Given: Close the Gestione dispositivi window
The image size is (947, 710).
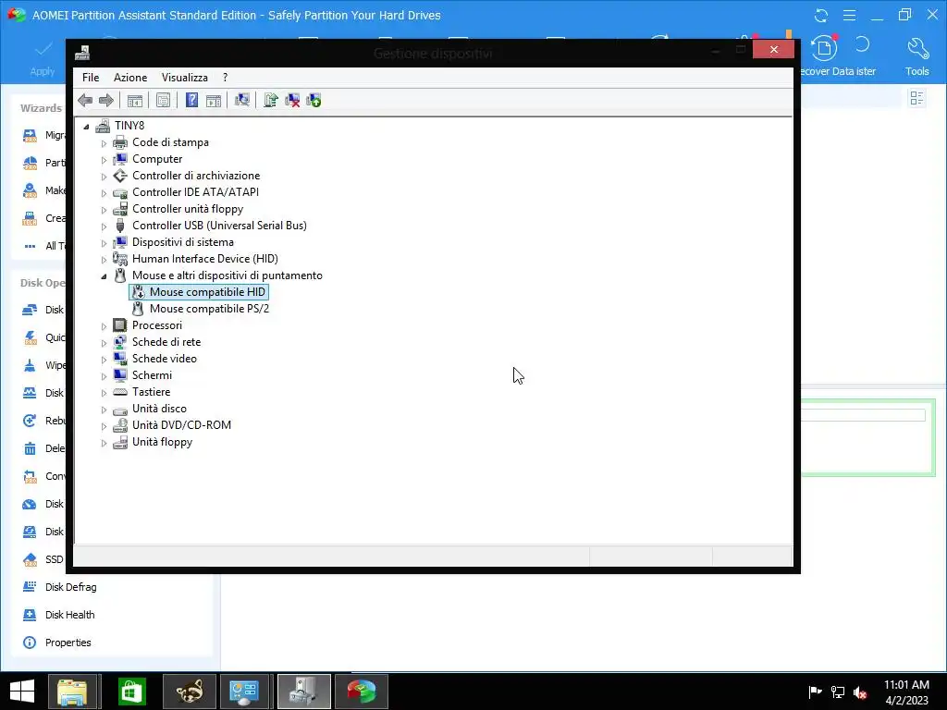Looking at the screenshot, I should 774,50.
